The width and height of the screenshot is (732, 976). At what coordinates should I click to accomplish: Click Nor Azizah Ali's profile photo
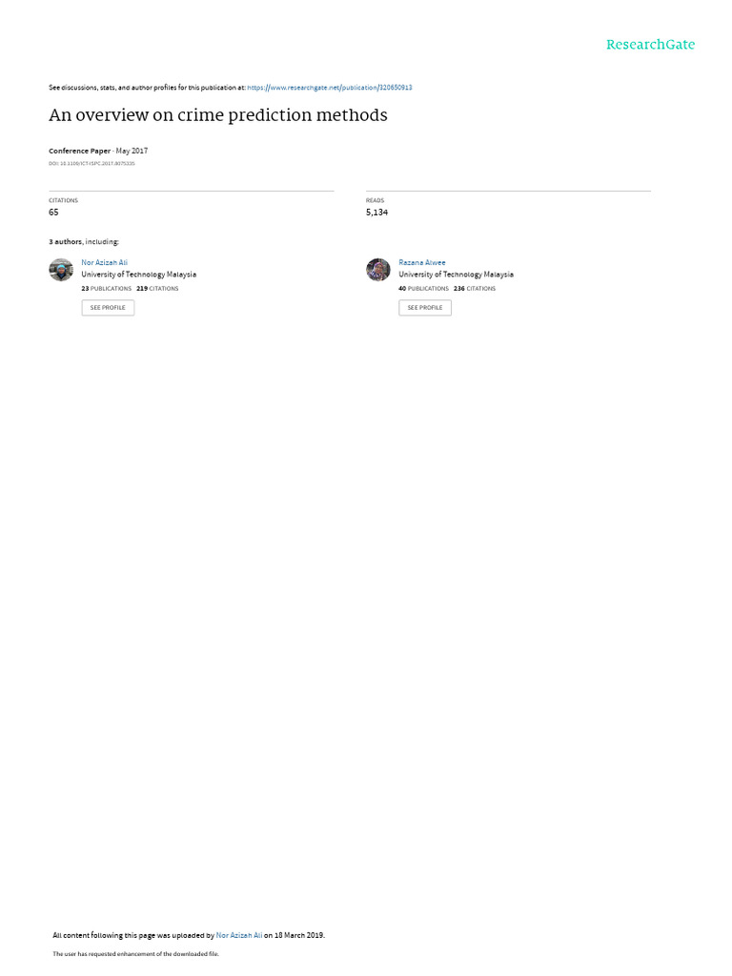pos(61,270)
